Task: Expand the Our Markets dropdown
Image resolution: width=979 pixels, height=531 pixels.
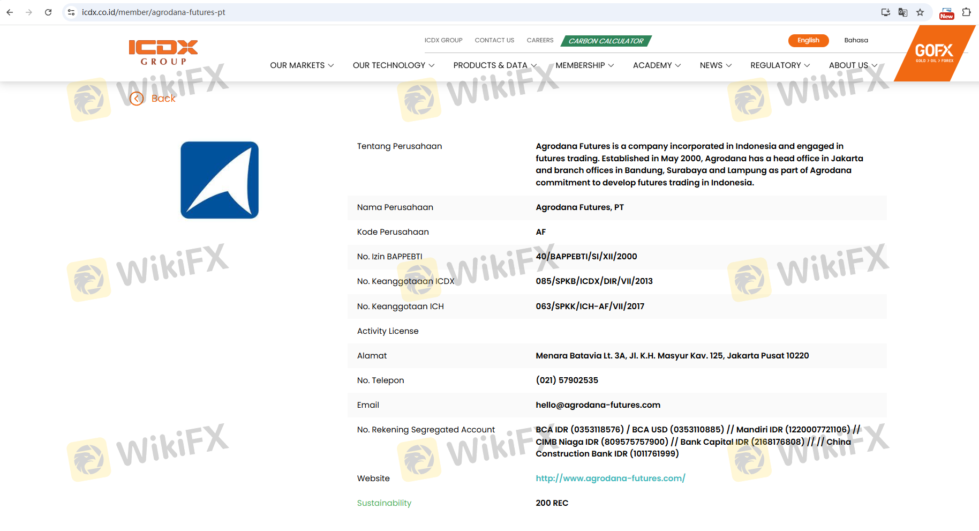Action: point(302,65)
